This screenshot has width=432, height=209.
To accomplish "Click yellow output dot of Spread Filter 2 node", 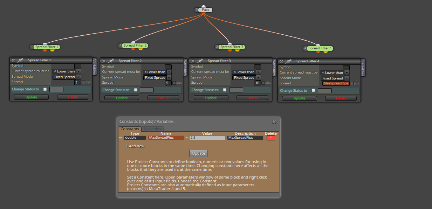I will pyautogui.click(x=140, y=48).
